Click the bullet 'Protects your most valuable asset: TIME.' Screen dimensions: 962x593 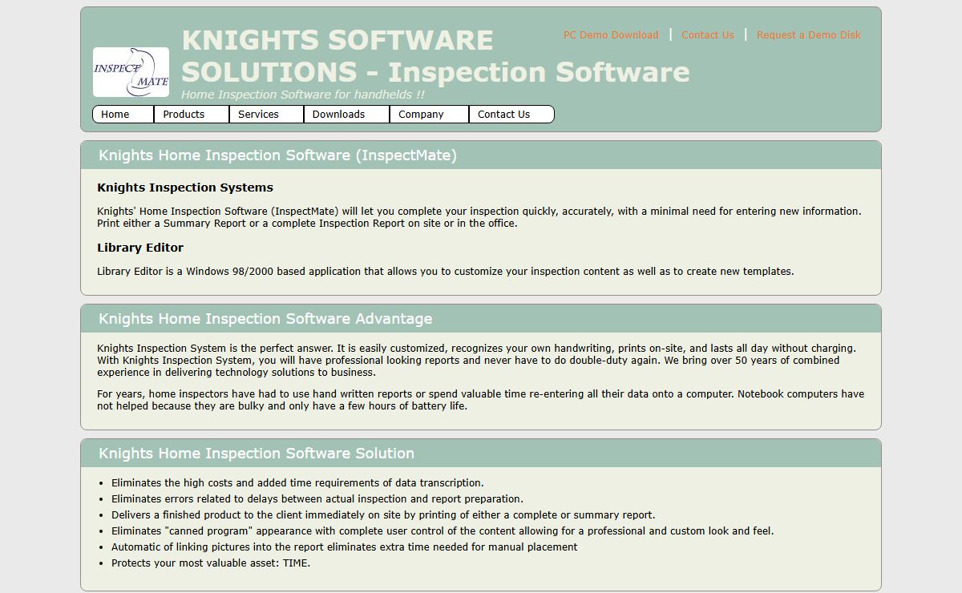point(211,563)
